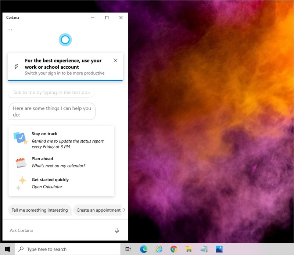
Task: Click the Get started quickly sparkle icon
Action: [x=21, y=183]
